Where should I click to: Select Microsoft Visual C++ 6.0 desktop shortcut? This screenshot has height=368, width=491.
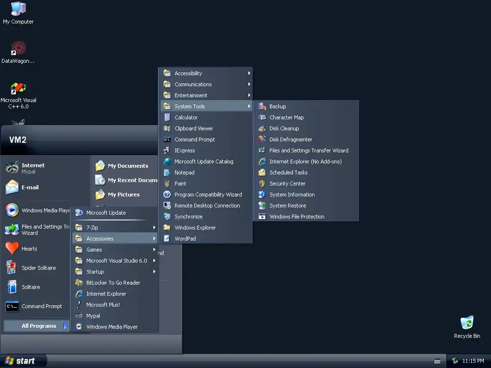click(18, 95)
